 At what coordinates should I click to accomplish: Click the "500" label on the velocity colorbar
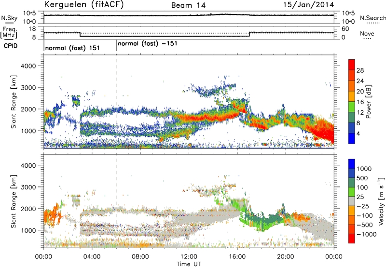[362, 178]
